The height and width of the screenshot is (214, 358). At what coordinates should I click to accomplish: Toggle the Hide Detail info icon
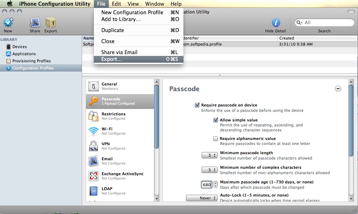[276, 23]
